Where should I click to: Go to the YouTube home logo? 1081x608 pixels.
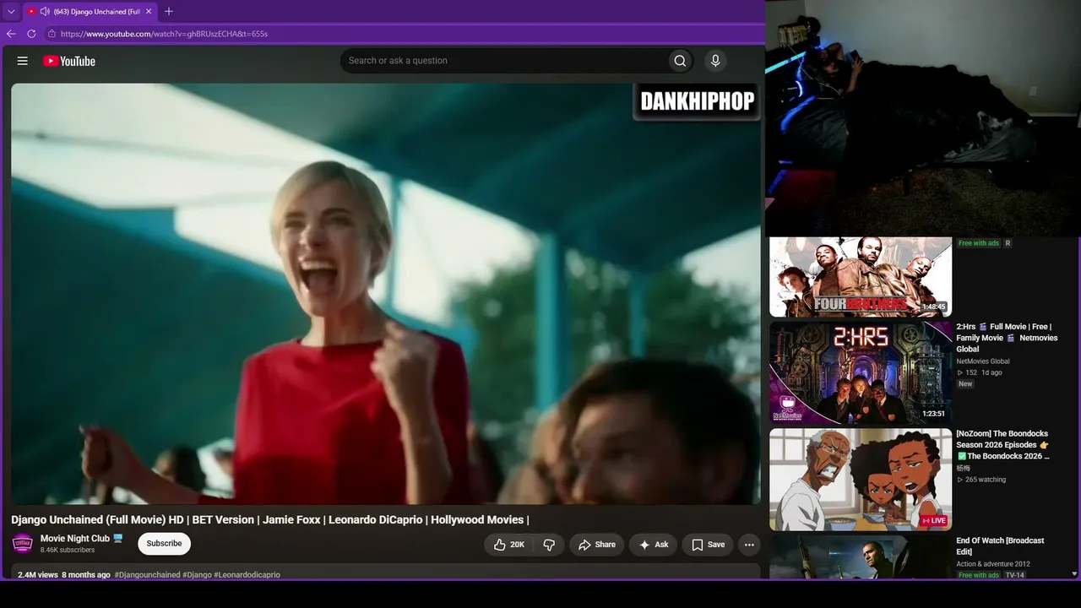click(69, 61)
